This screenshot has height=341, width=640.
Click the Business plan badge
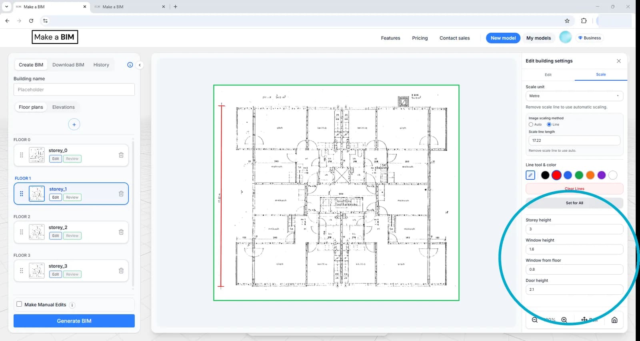pos(590,38)
